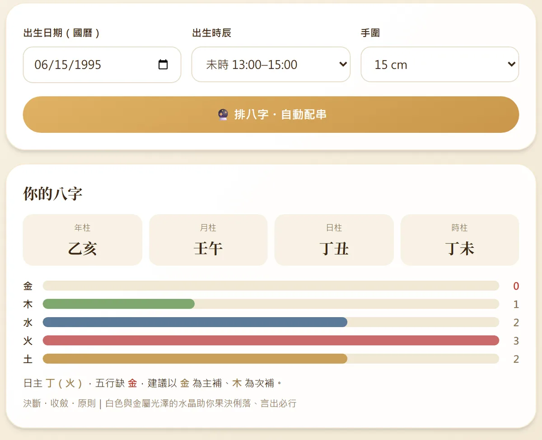This screenshot has height=440, width=542.
Task: Click the 決斷・收斂・原則 description line
Action: point(160,403)
